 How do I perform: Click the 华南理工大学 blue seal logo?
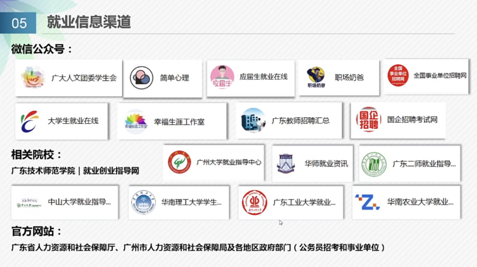coord(143,203)
